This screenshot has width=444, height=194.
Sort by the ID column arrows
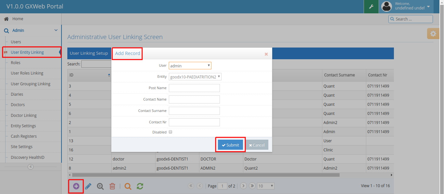coord(109,75)
